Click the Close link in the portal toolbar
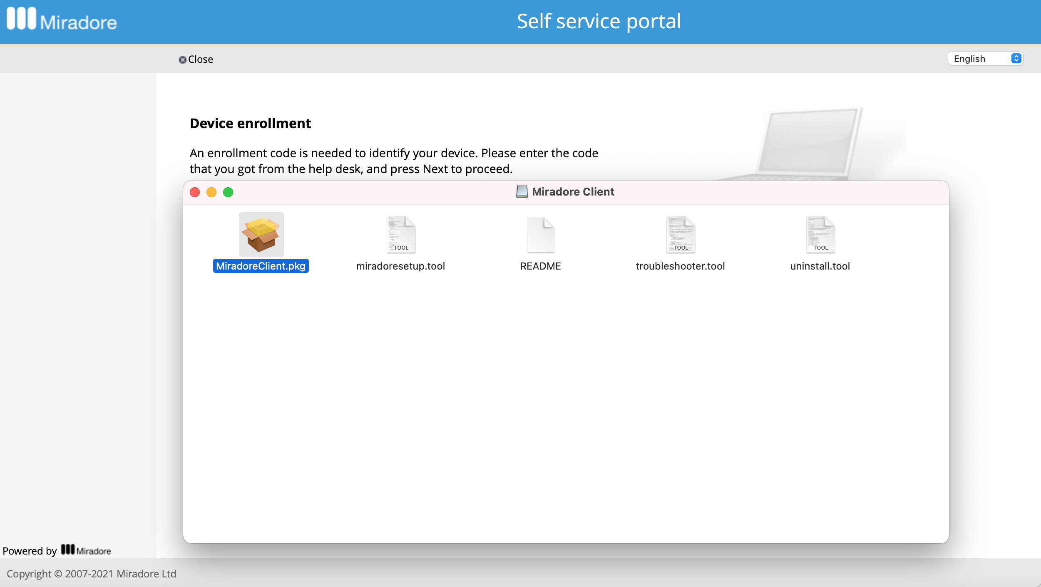1041x587 pixels. coord(196,59)
